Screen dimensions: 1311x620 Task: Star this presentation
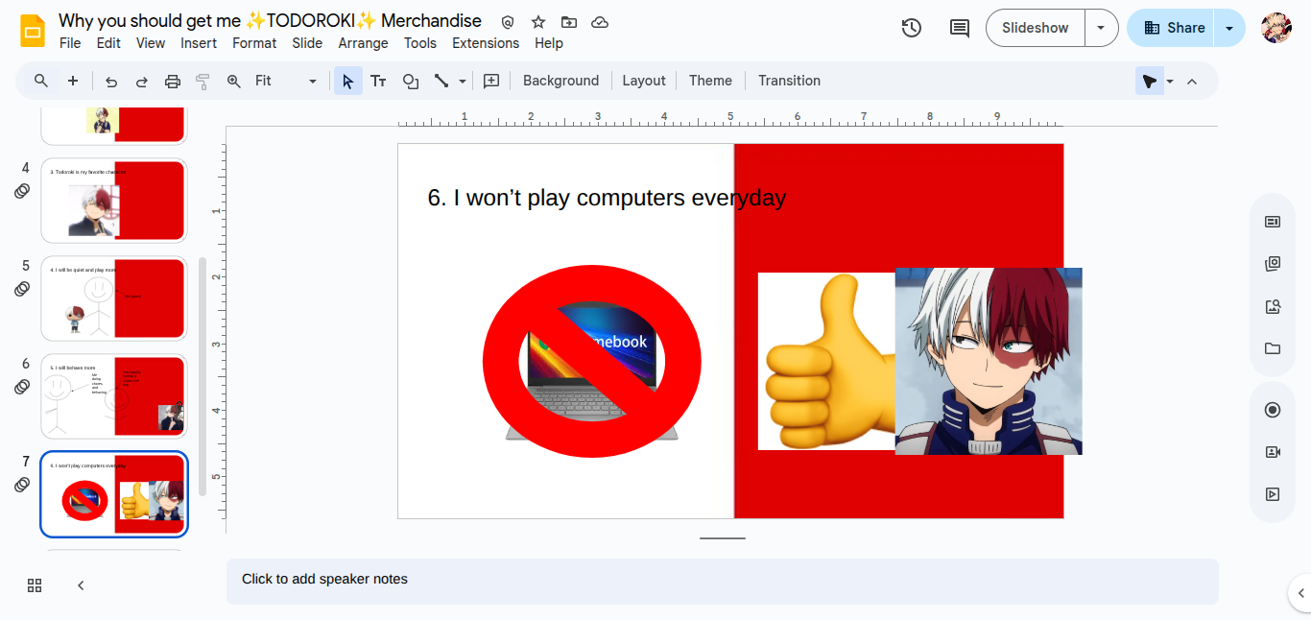pos(538,22)
